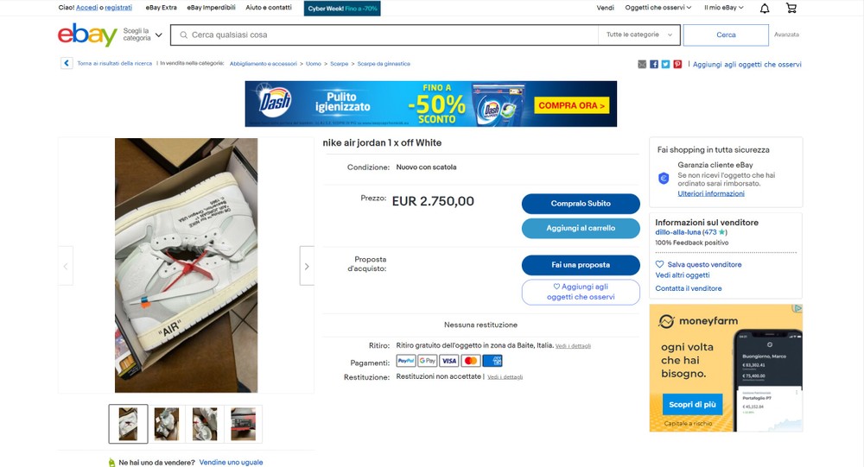
Task: Open Tutte le categorie dropdown
Action: pos(639,35)
